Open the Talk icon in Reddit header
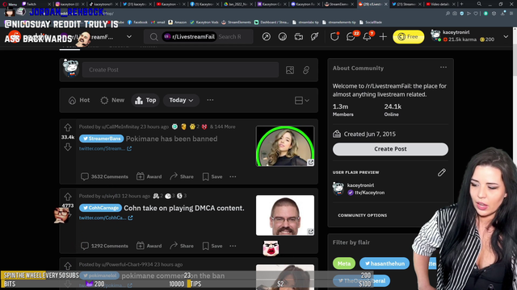Screen dimensions: 517x290 [314, 36]
